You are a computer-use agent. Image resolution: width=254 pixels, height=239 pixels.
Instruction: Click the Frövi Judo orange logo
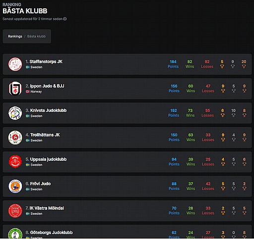click(15, 186)
